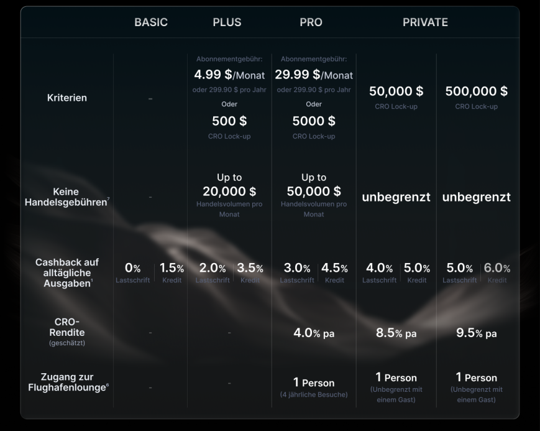Click the PRO plan column header
This screenshot has width=540, height=431.
311,22
